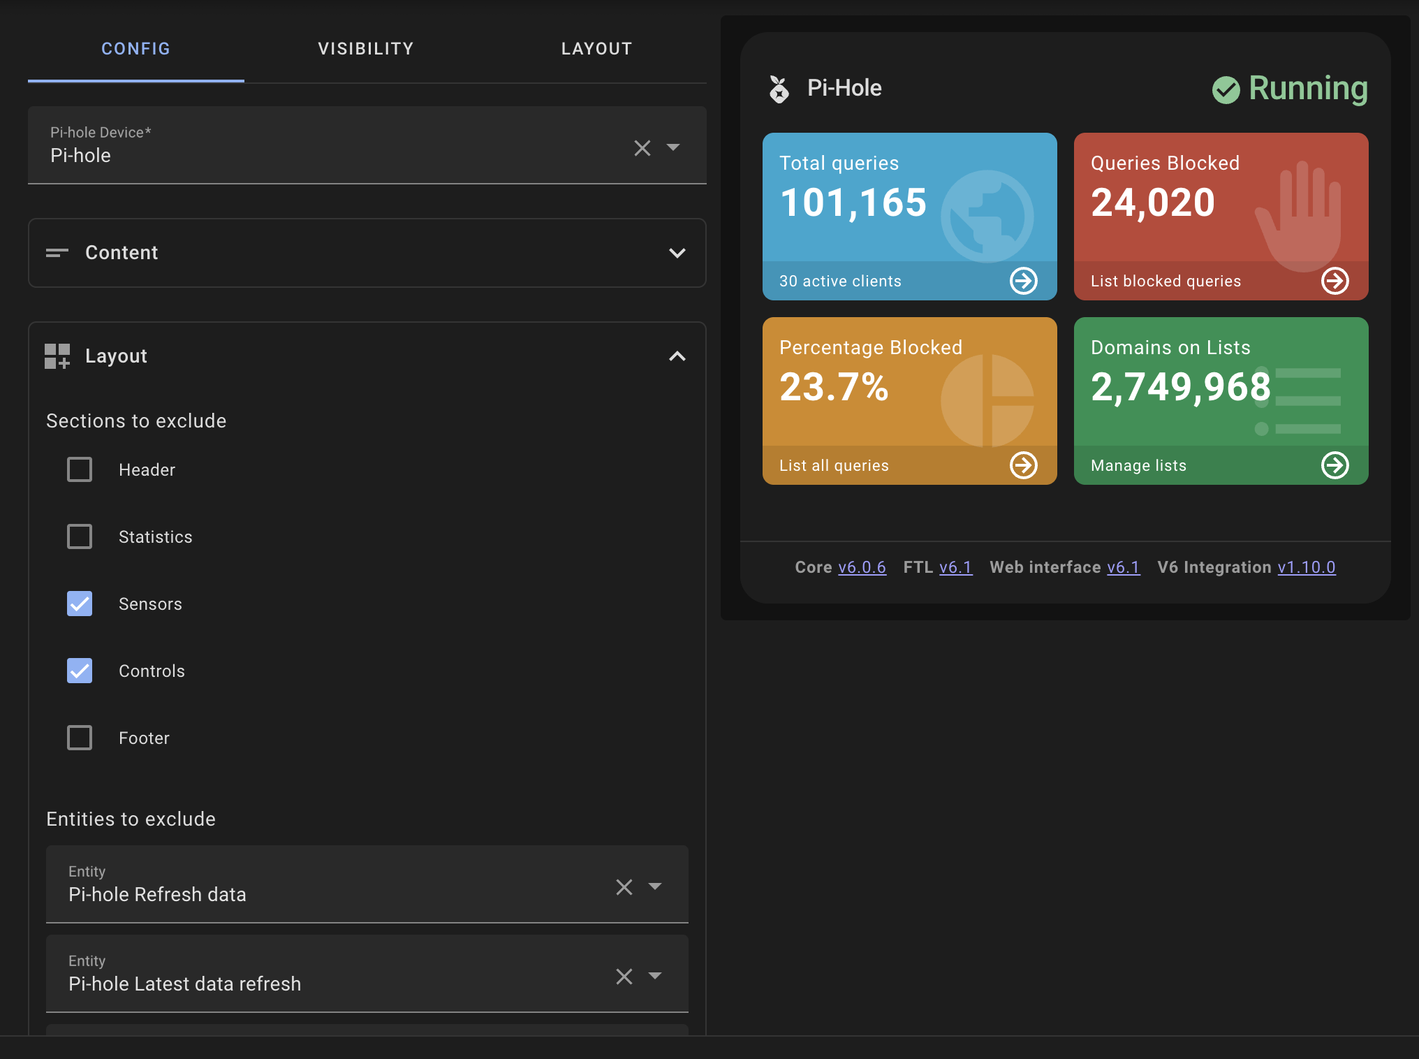Open the Pi-hole Device dropdown arrow
This screenshot has width=1419, height=1059.
pyautogui.click(x=673, y=147)
